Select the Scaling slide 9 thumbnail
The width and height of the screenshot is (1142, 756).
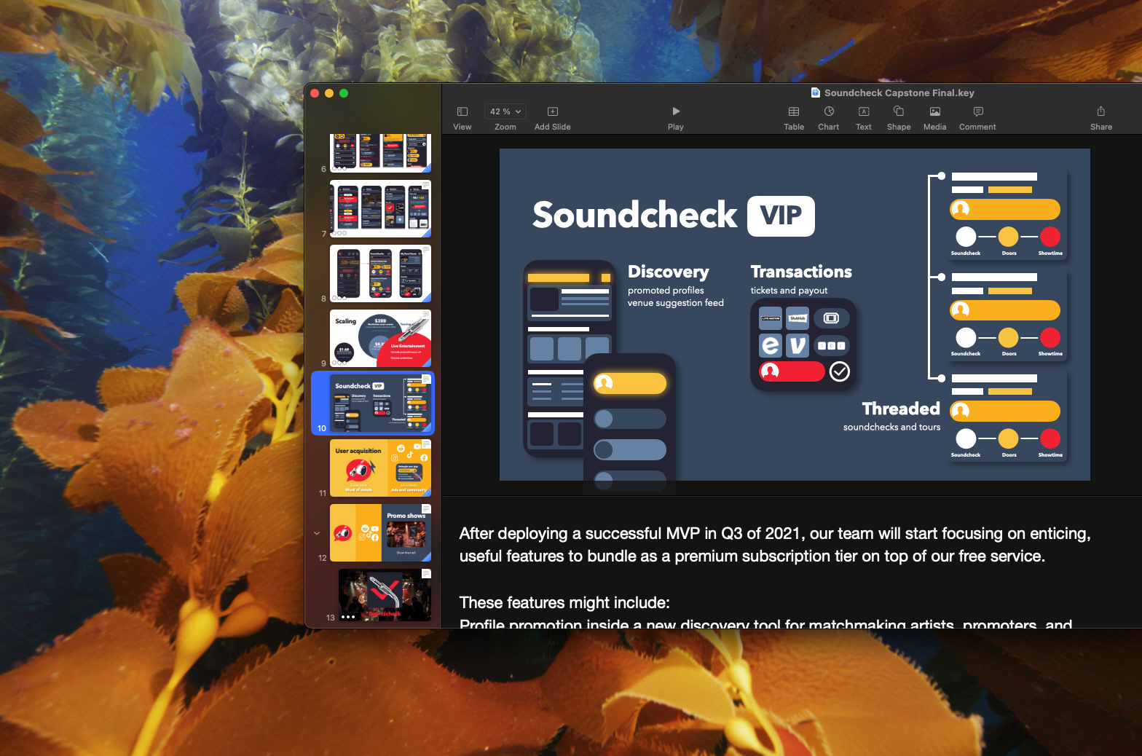[380, 338]
